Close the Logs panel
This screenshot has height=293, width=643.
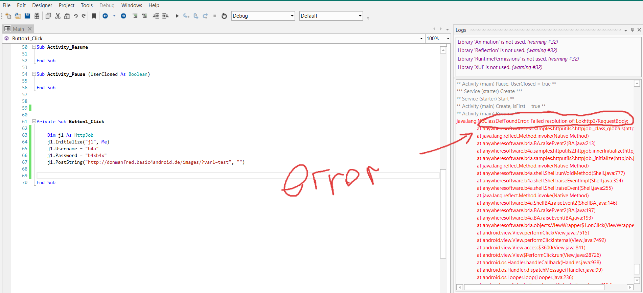pos(639,30)
